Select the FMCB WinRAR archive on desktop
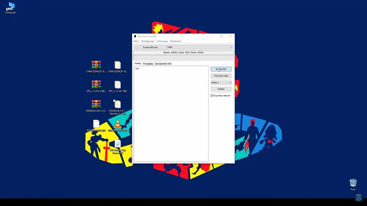Viewport: 367px width, 206px height. click(x=96, y=65)
